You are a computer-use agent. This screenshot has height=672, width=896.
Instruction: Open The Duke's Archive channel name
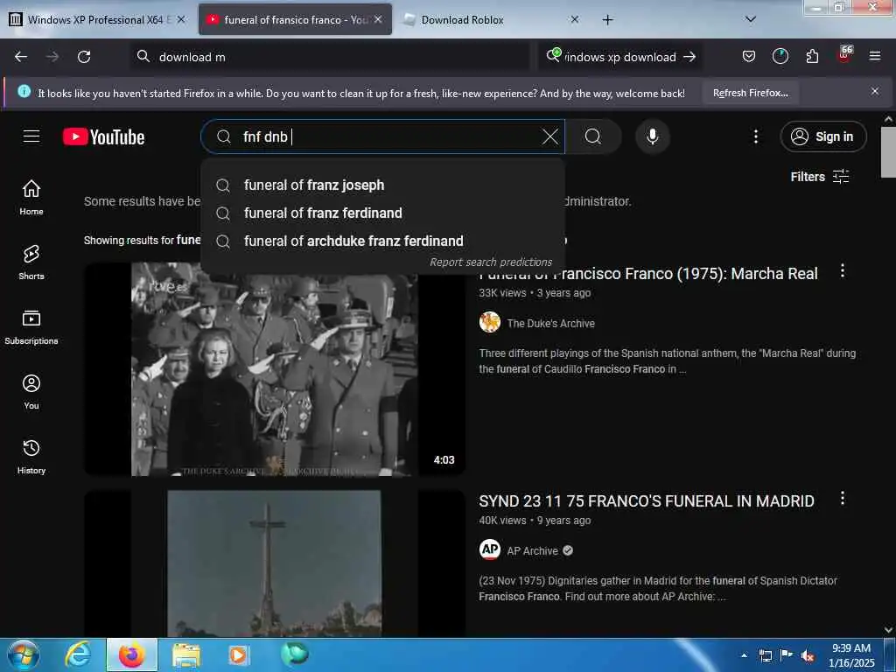pyautogui.click(x=551, y=324)
